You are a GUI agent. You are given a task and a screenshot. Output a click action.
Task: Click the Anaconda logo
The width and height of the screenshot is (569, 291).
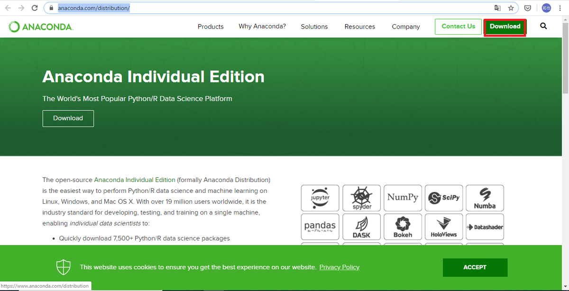pos(41,27)
